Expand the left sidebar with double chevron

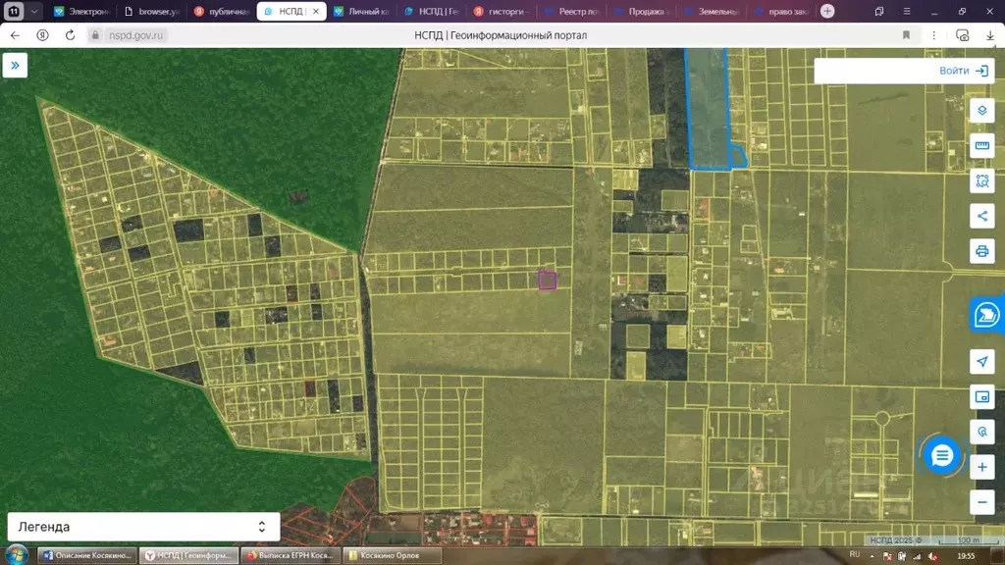coord(15,66)
